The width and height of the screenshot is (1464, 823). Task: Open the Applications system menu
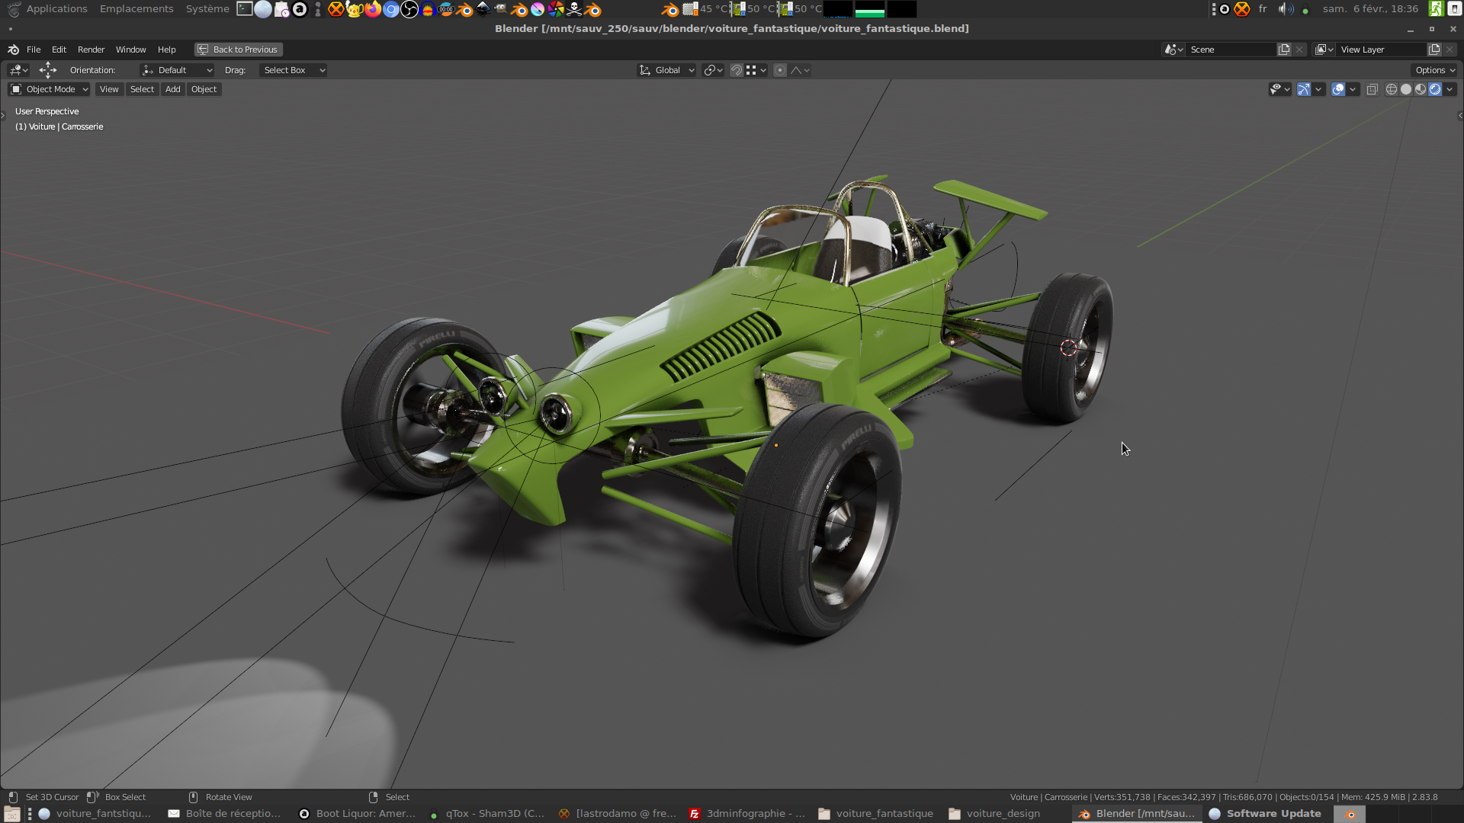56,9
